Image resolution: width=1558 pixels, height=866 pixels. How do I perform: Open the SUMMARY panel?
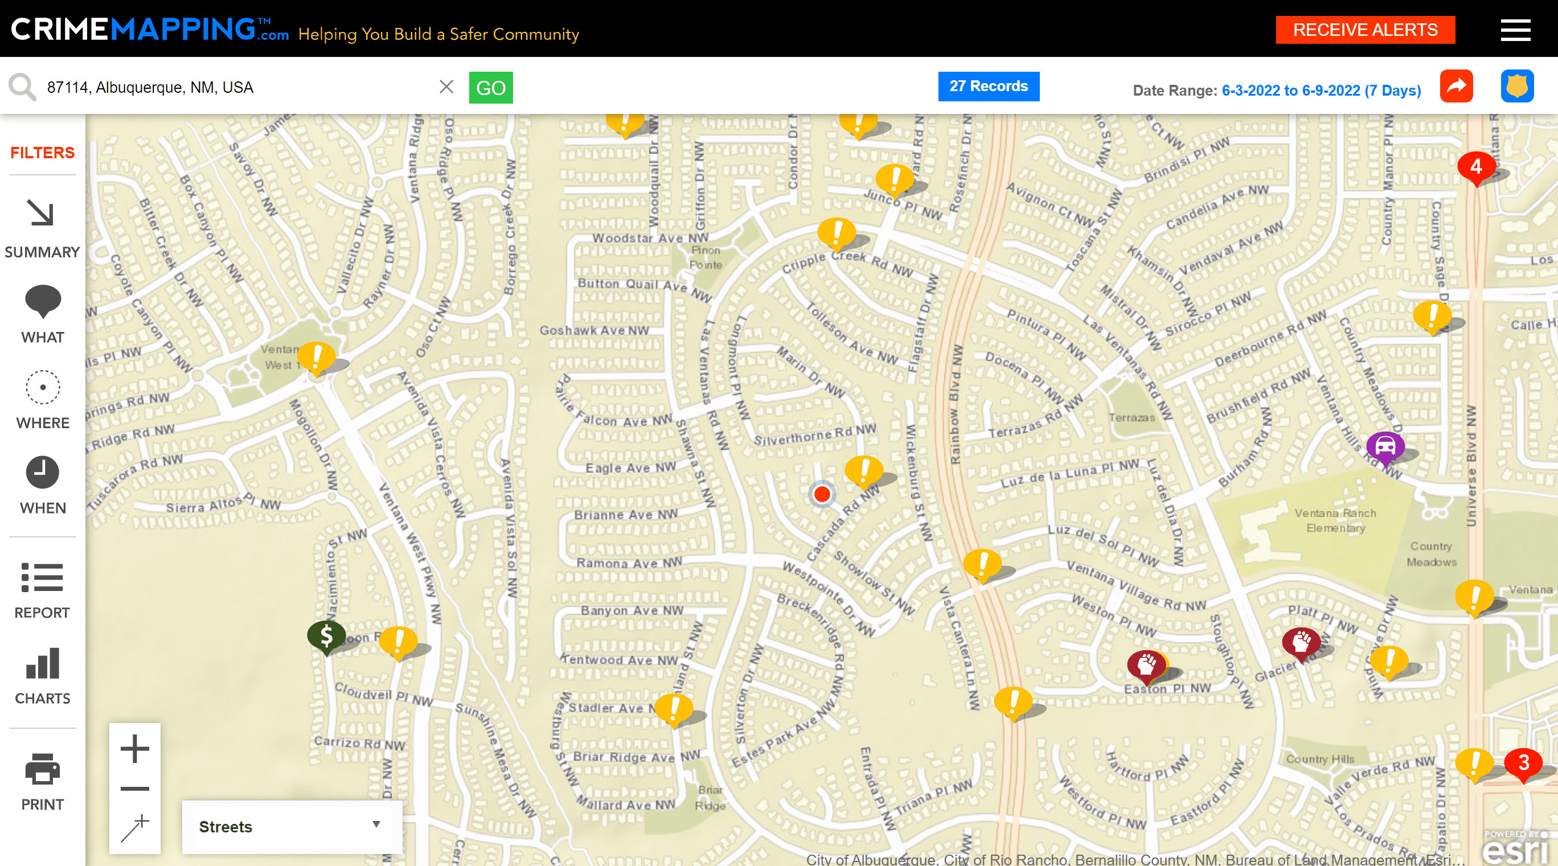tap(42, 229)
